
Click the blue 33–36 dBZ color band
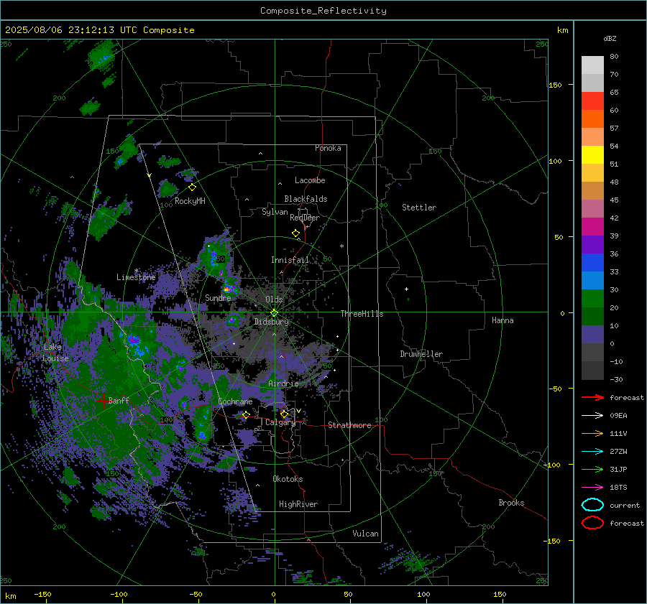[x=592, y=263]
